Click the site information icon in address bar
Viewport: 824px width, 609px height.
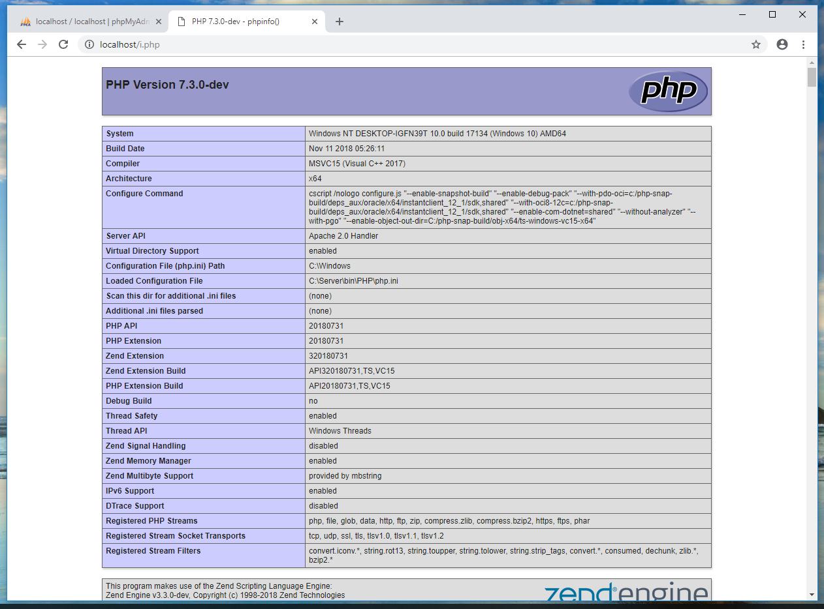click(90, 45)
